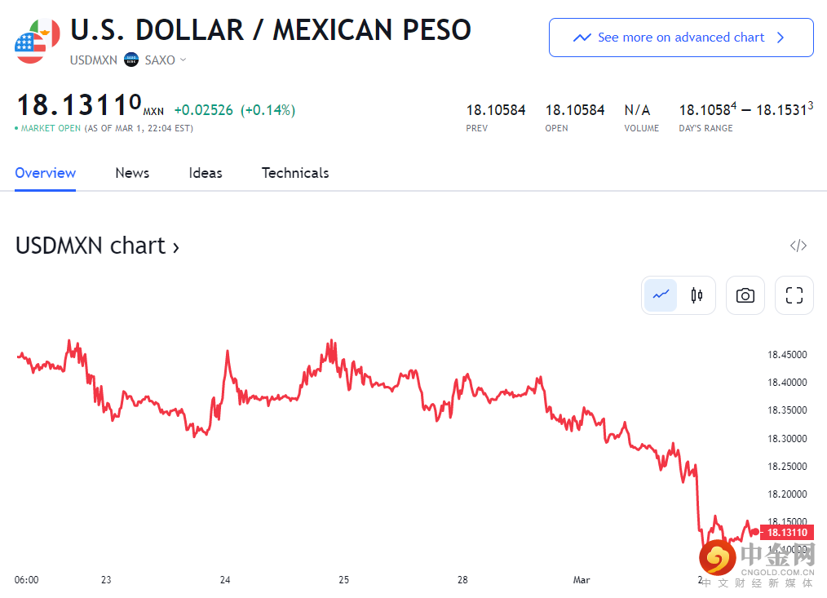Open the USDMXN chart heading link
This screenshot has width=827, height=598.
coord(97,246)
